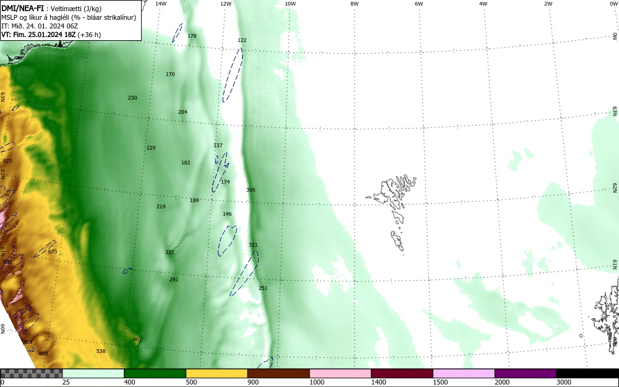This screenshot has width=619, height=387.
Task: Select the legend scale label 1400
Action: tap(378, 382)
